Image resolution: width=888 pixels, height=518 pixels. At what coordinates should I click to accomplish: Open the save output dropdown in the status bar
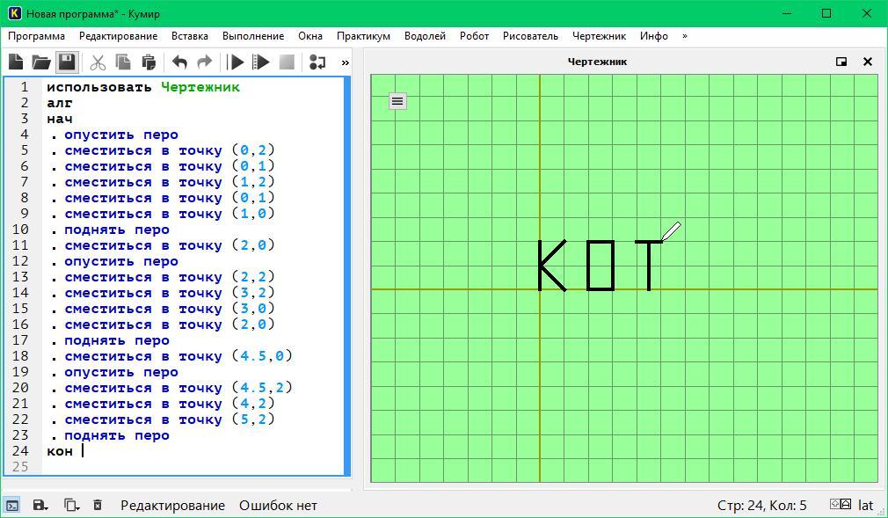point(40,505)
